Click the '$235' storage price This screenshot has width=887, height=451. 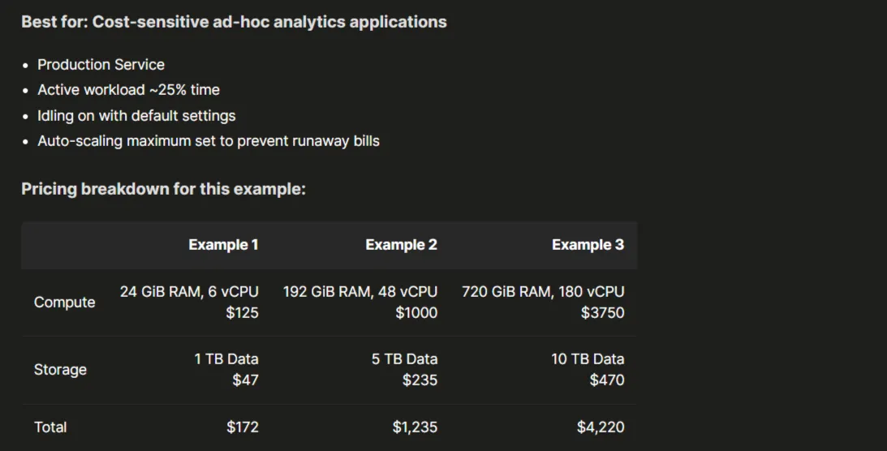pos(420,380)
